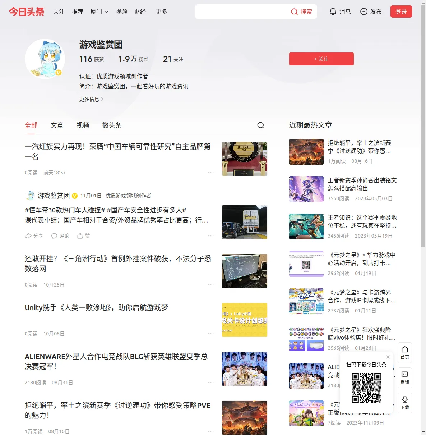Screen dimensions: 426x435
Task: Open hot article 《元梦之星》× 华为游戏中心
Action: (362, 259)
